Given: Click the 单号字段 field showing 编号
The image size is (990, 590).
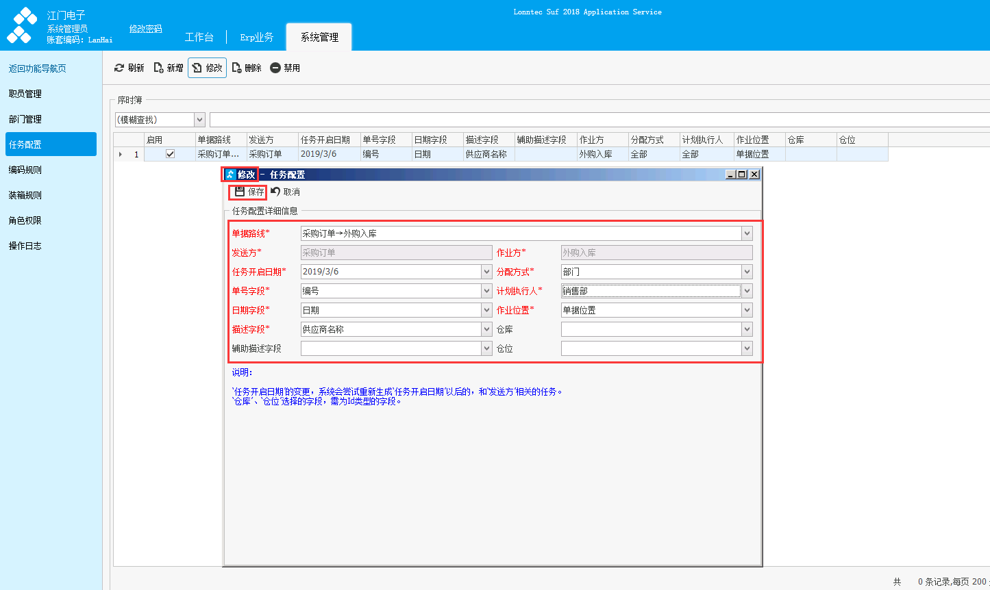Looking at the screenshot, I should [391, 291].
